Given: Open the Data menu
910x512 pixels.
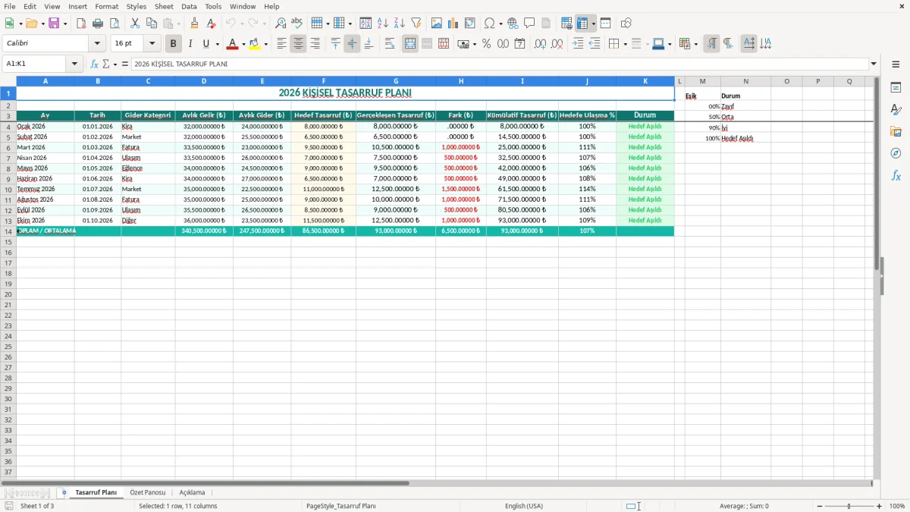Looking at the screenshot, I should tap(189, 6).
